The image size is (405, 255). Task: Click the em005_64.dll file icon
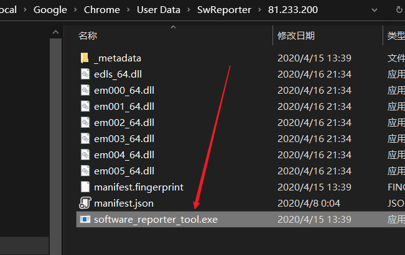point(86,171)
